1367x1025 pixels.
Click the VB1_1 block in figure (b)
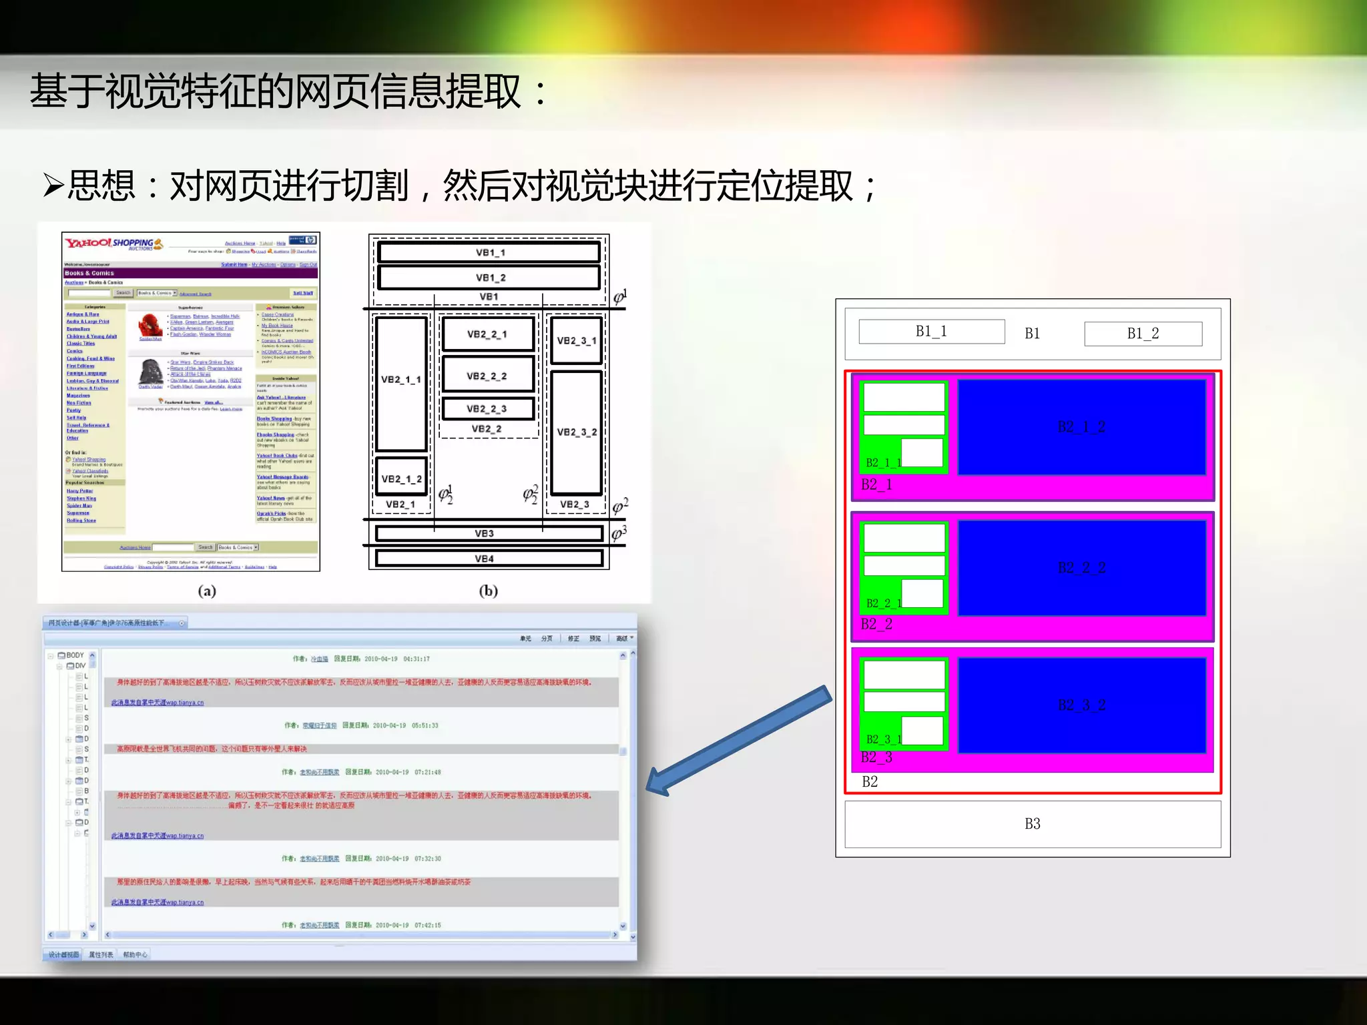(489, 252)
